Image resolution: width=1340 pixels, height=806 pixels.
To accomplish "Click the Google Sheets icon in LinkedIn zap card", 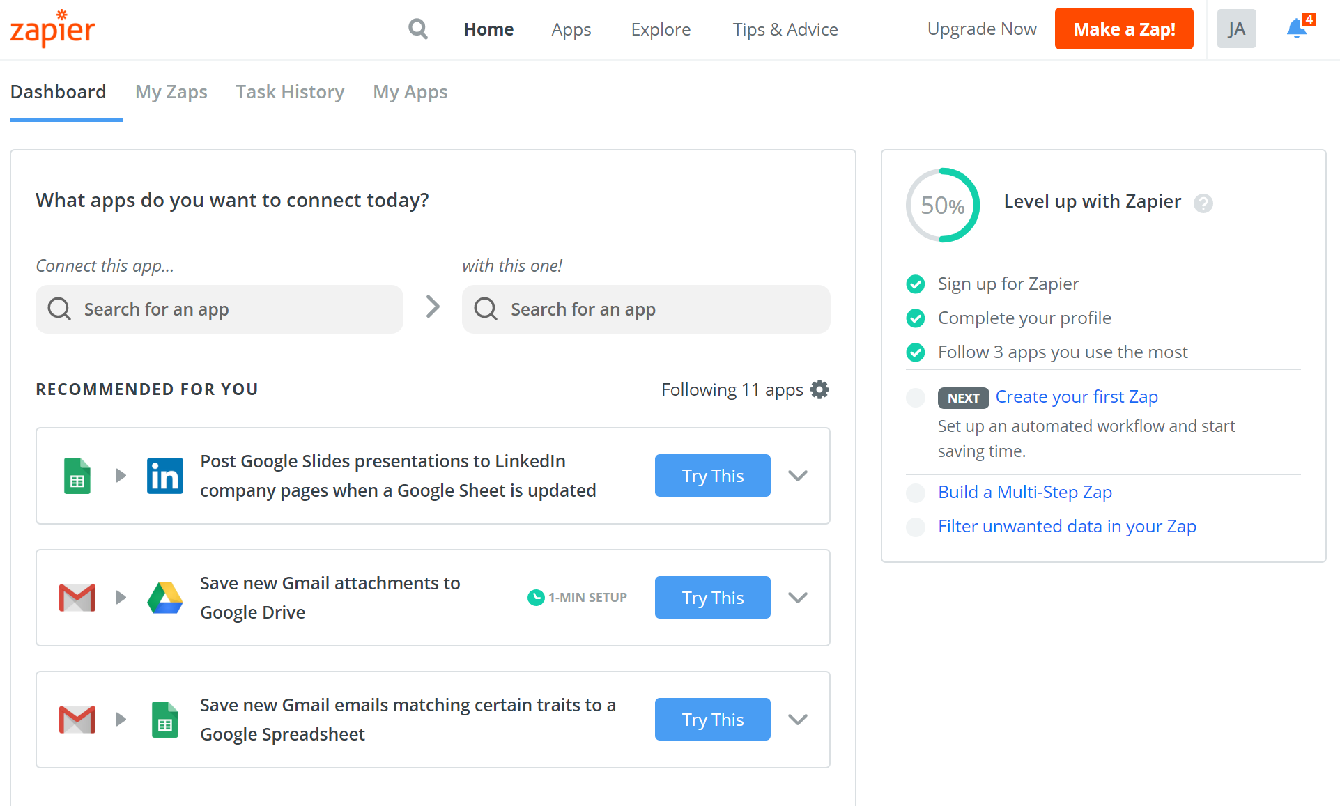I will (77, 476).
